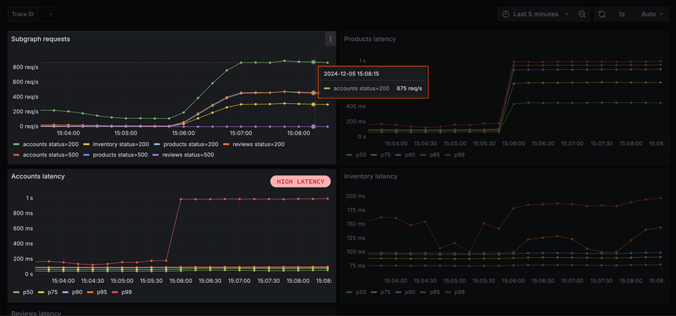Click the 2024-12-05 15:08:15 tooltip timestamp
The image size is (676, 316).
tap(351, 74)
